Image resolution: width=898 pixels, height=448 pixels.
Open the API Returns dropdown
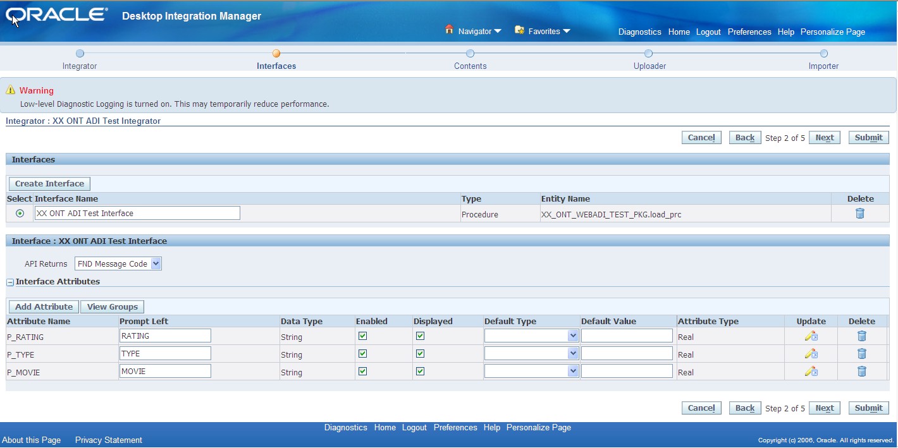pyautogui.click(x=156, y=263)
